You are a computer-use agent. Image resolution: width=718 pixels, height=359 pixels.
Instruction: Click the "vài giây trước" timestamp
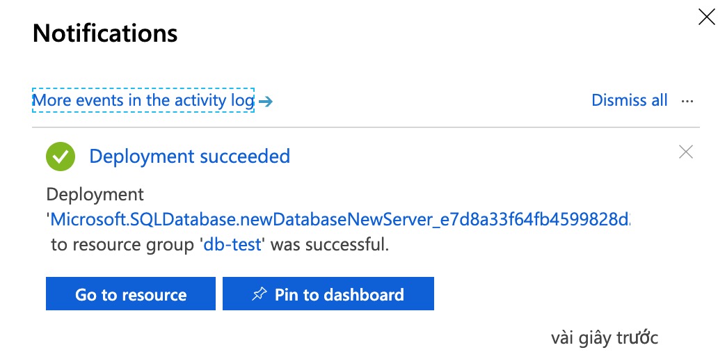pyautogui.click(x=604, y=338)
